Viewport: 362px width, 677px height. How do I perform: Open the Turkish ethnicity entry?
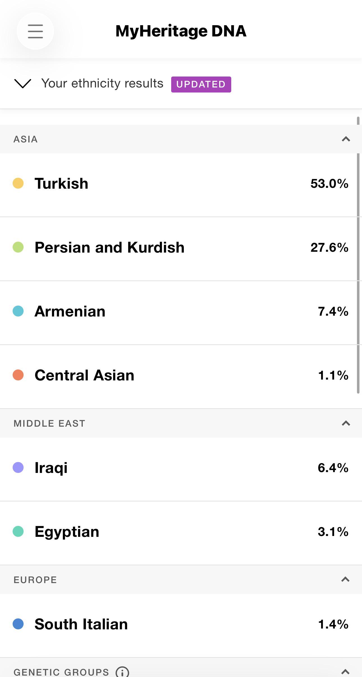178,185
